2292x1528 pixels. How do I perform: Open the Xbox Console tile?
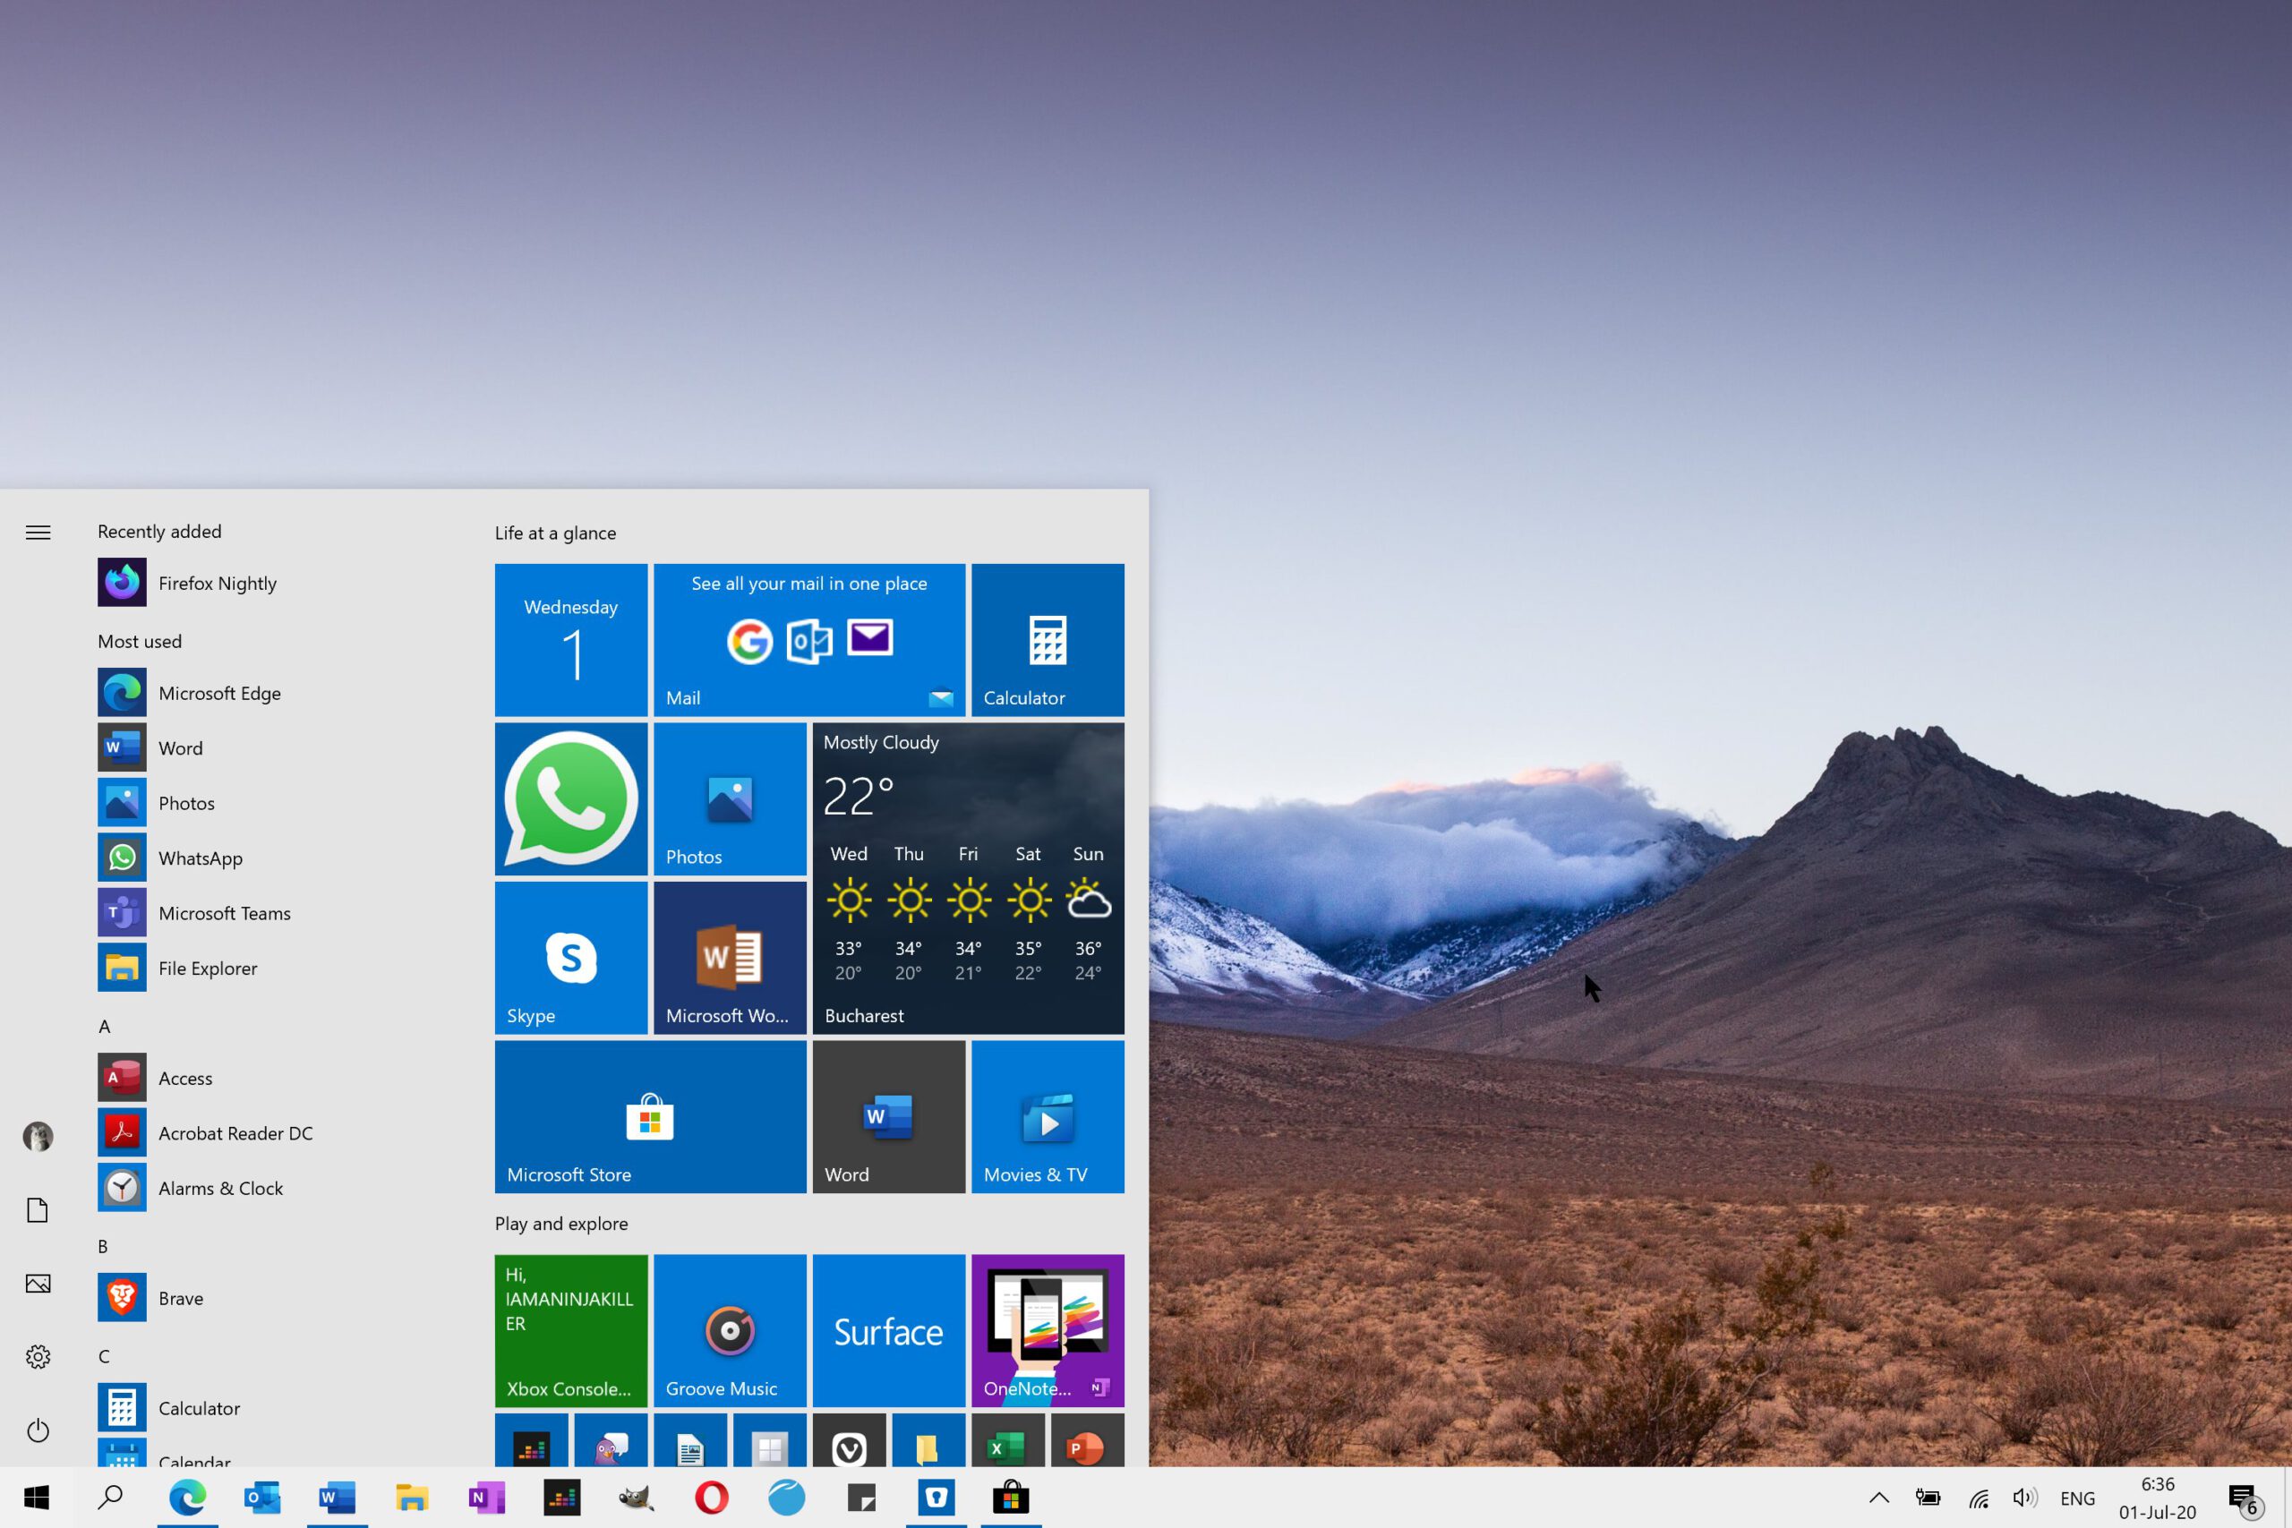571,1331
